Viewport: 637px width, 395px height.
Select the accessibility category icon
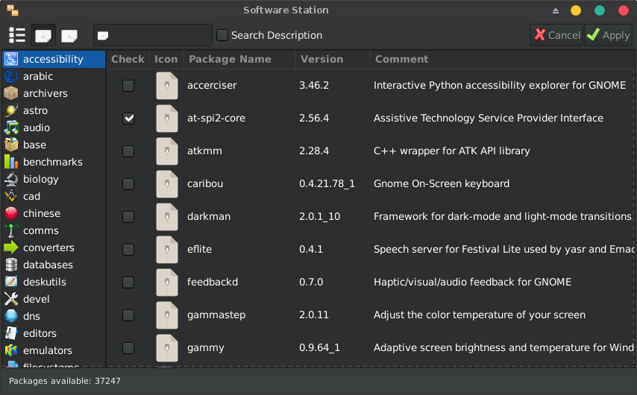[x=11, y=60]
